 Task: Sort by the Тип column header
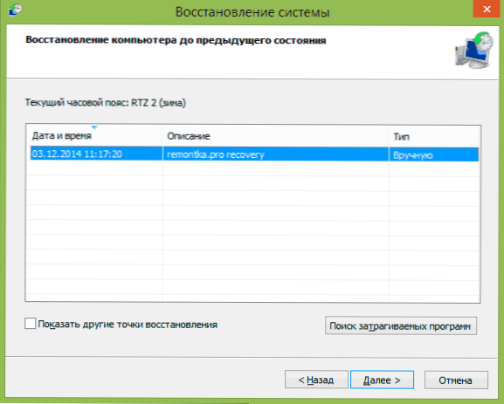(x=434, y=136)
